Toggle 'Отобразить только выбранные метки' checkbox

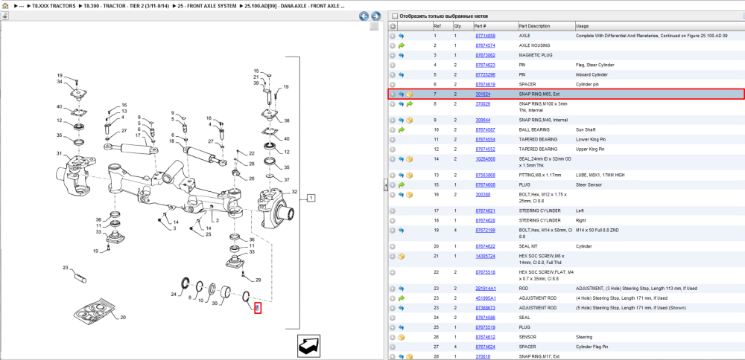pos(394,16)
